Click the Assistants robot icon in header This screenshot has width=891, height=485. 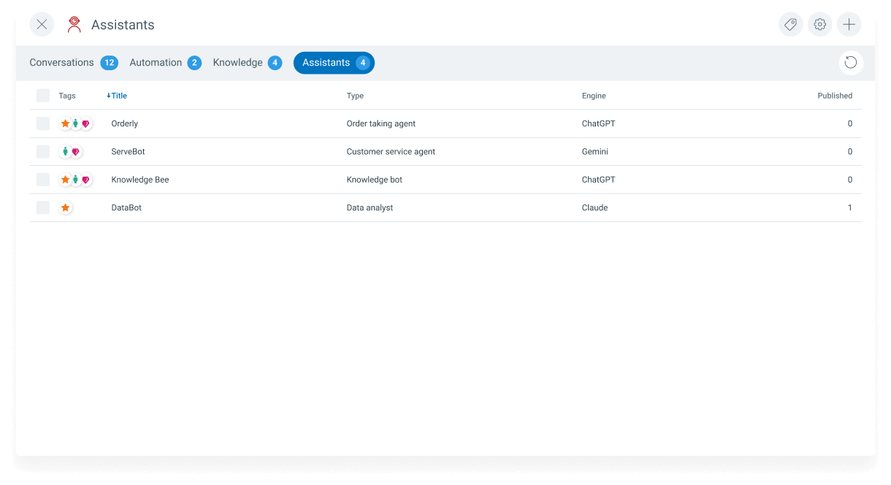coord(74,25)
